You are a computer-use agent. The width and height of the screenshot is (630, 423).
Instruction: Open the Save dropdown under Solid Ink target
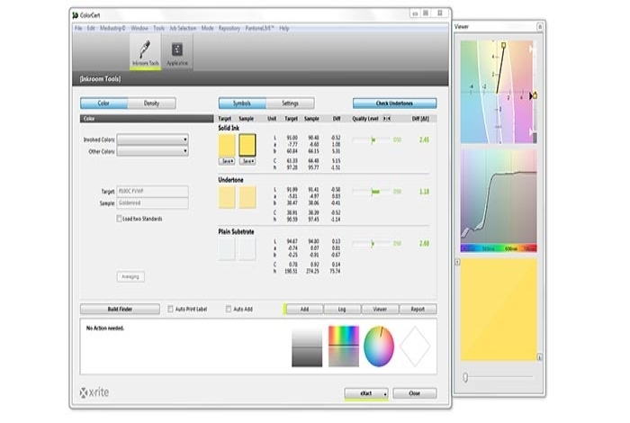[227, 161]
